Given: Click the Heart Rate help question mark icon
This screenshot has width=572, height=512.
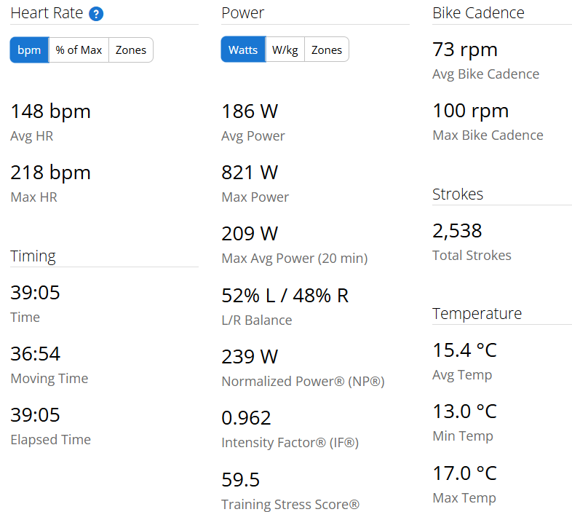Looking at the screenshot, I should 96,14.
